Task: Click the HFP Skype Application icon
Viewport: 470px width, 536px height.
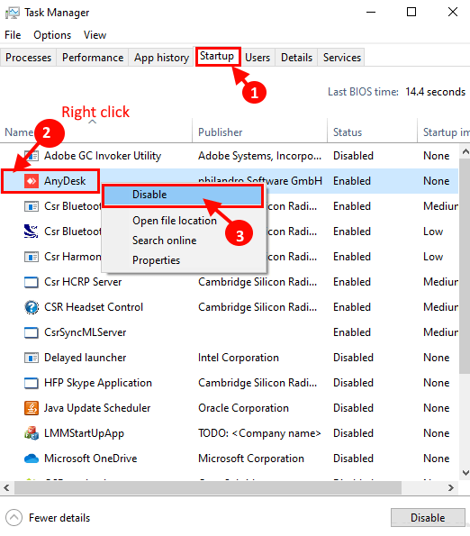Action: click(32, 383)
